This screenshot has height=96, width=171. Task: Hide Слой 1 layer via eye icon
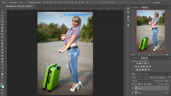133,88
